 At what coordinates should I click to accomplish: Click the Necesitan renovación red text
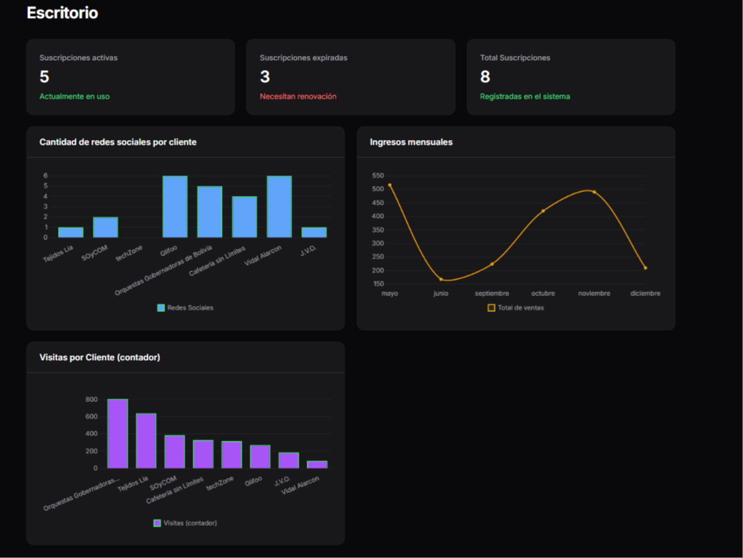coord(298,97)
